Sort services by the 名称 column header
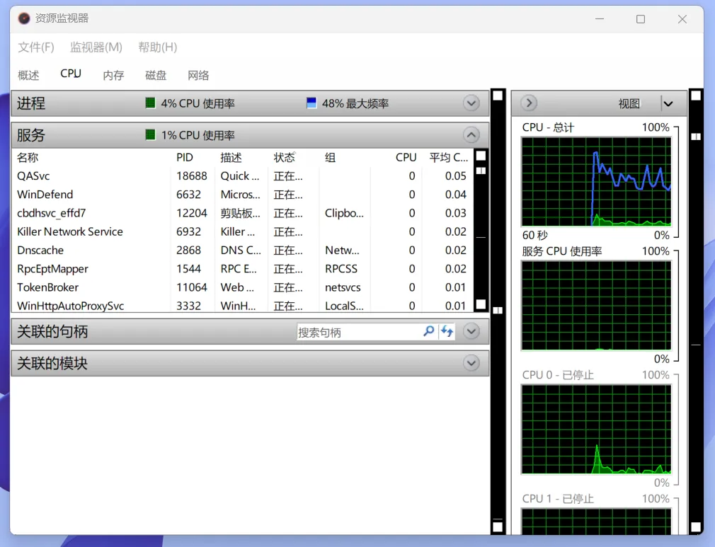The width and height of the screenshot is (715, 547). [28, 157]
